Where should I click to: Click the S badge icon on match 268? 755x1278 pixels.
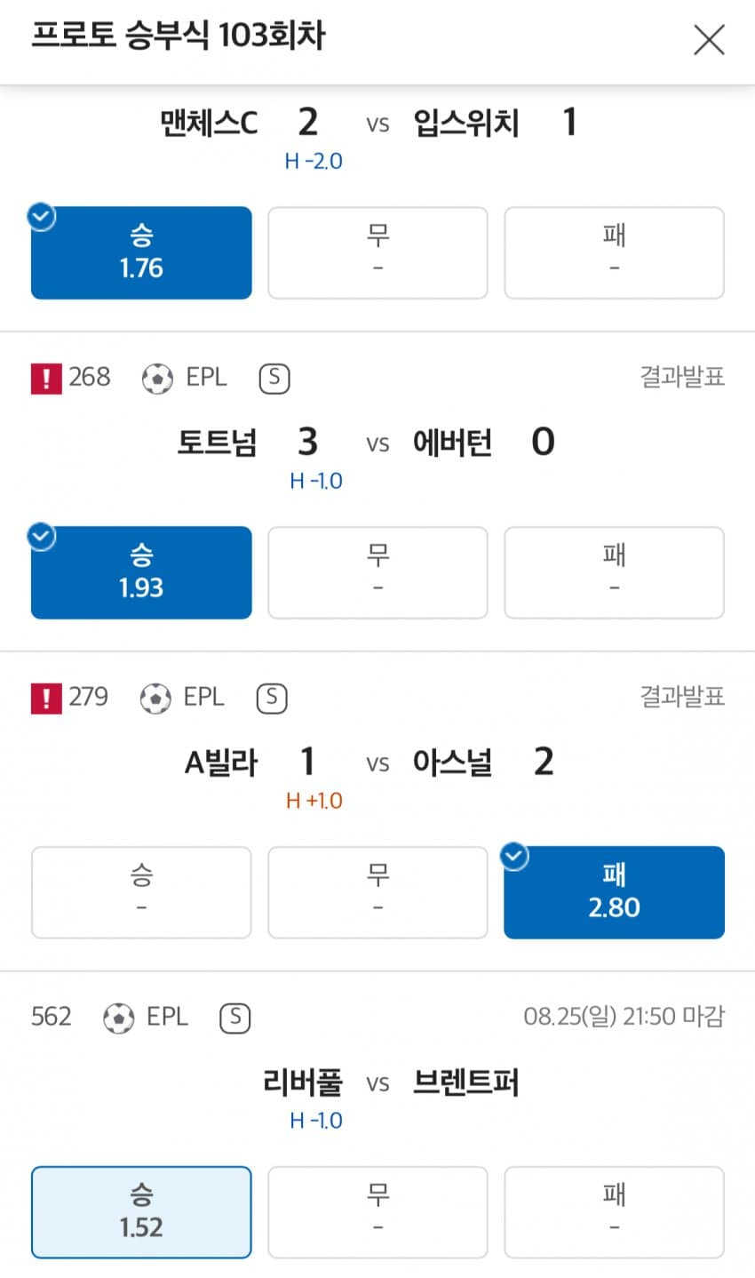click(274, 379)
